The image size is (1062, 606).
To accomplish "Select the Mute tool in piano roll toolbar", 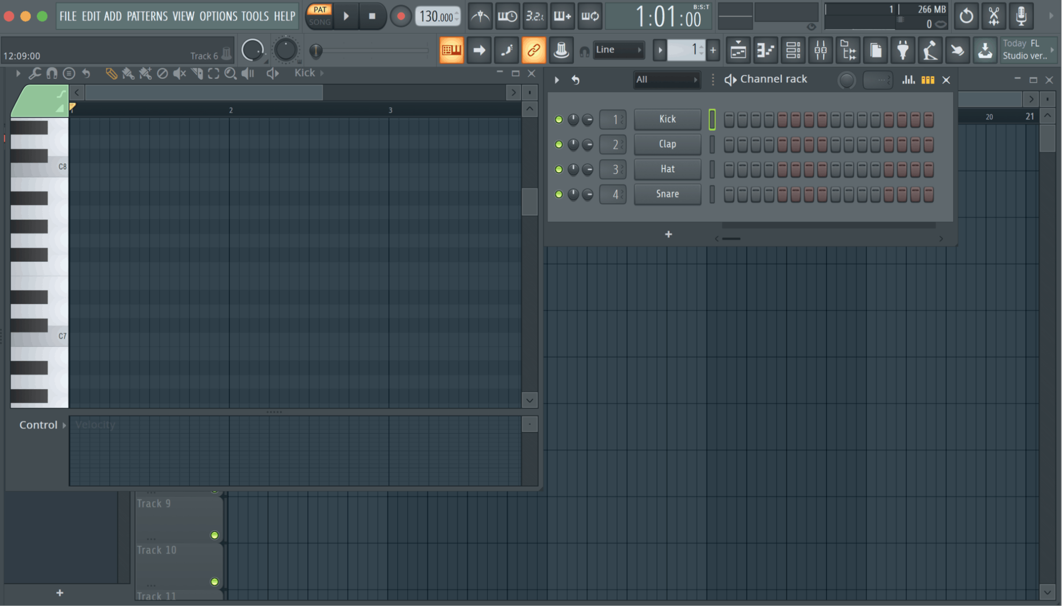I will pos(179,73).
